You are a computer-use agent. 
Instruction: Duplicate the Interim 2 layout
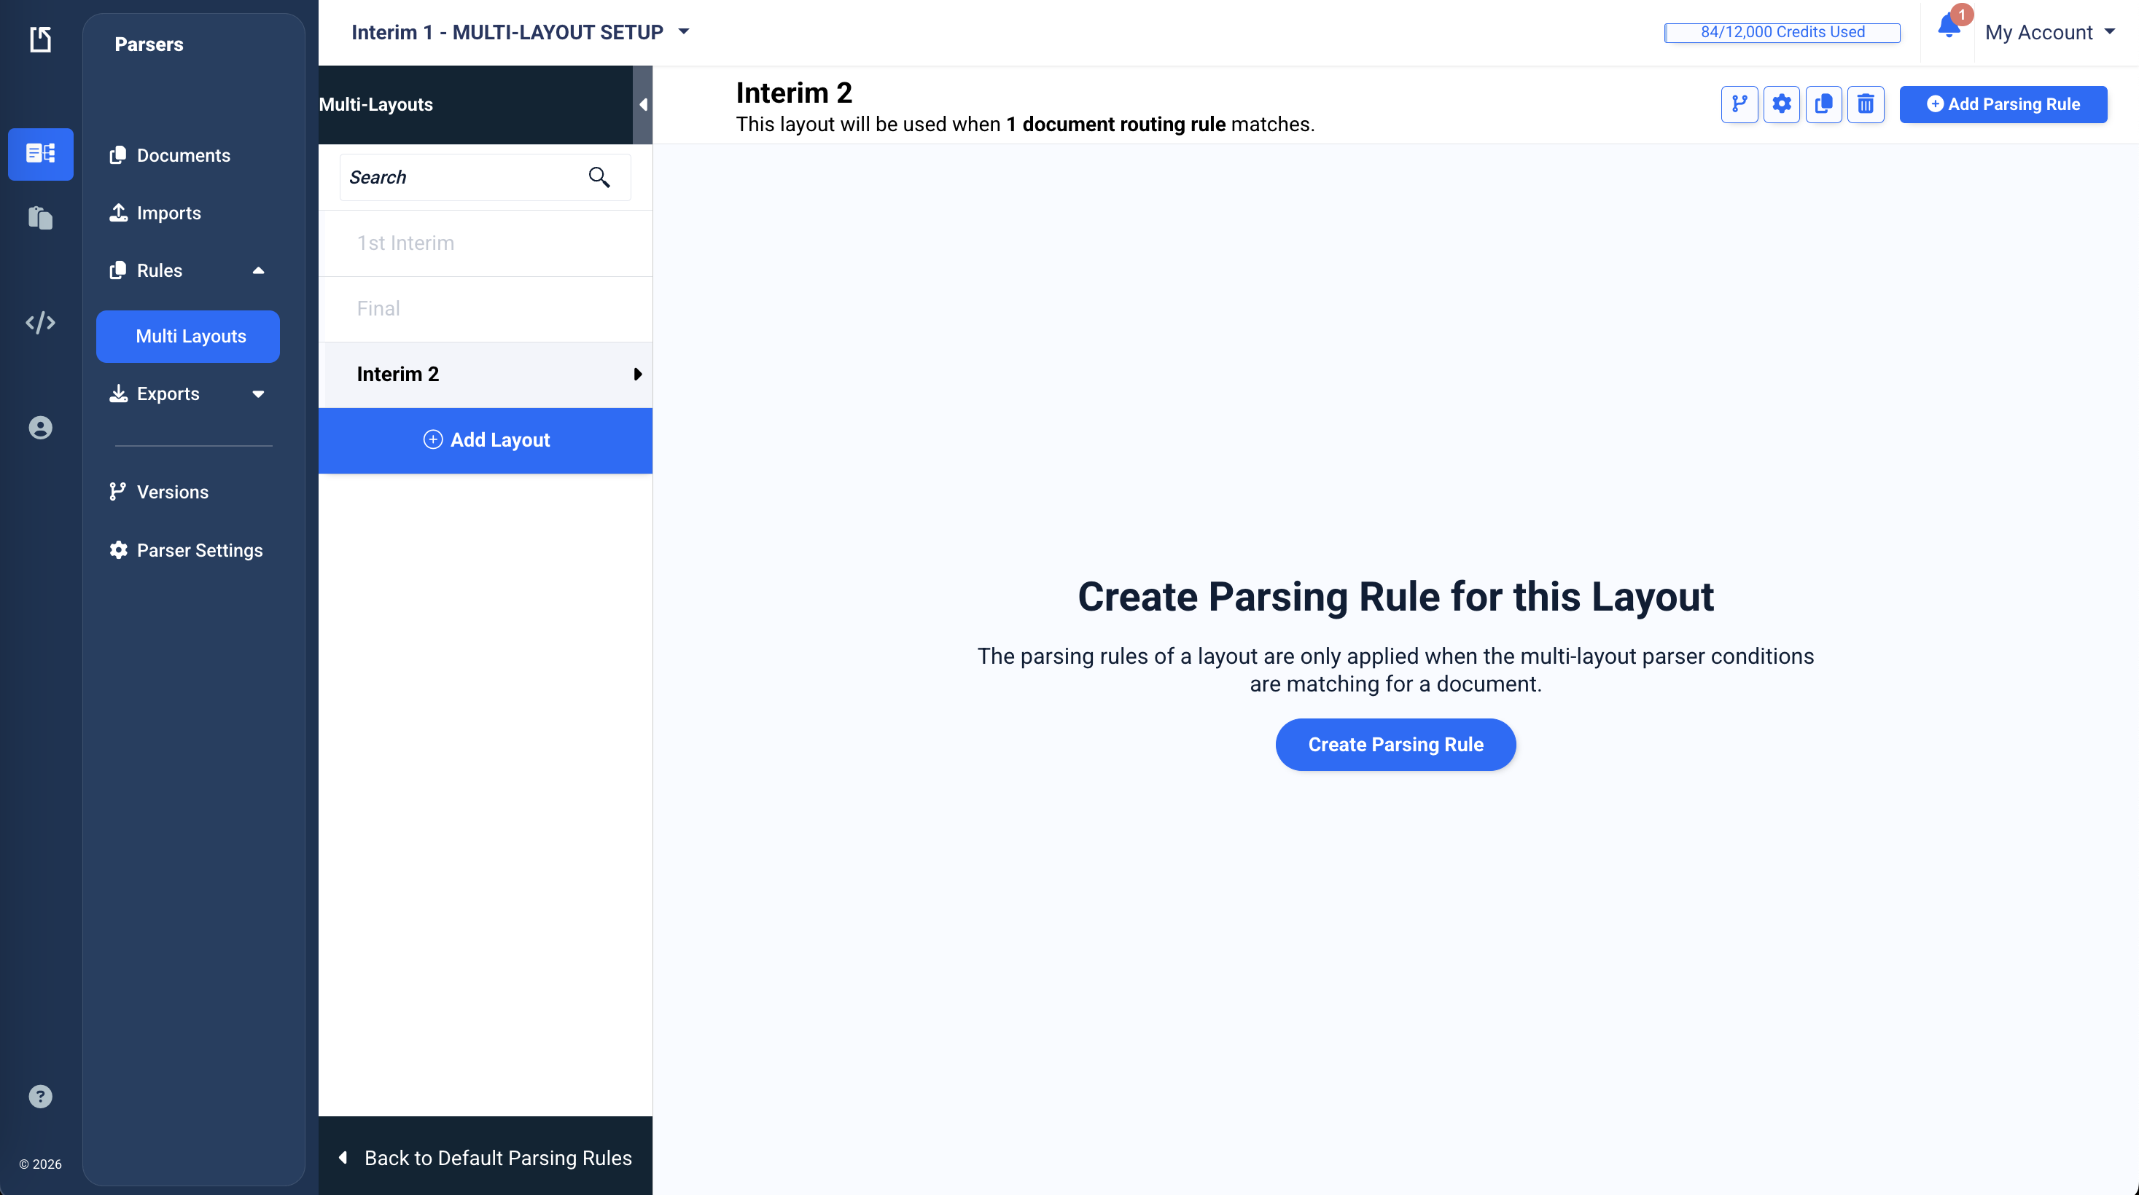pos(1823,103)
